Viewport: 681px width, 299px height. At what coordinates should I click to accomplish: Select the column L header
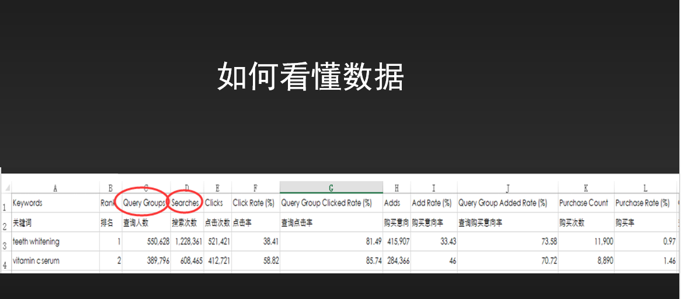click(645, 188)
